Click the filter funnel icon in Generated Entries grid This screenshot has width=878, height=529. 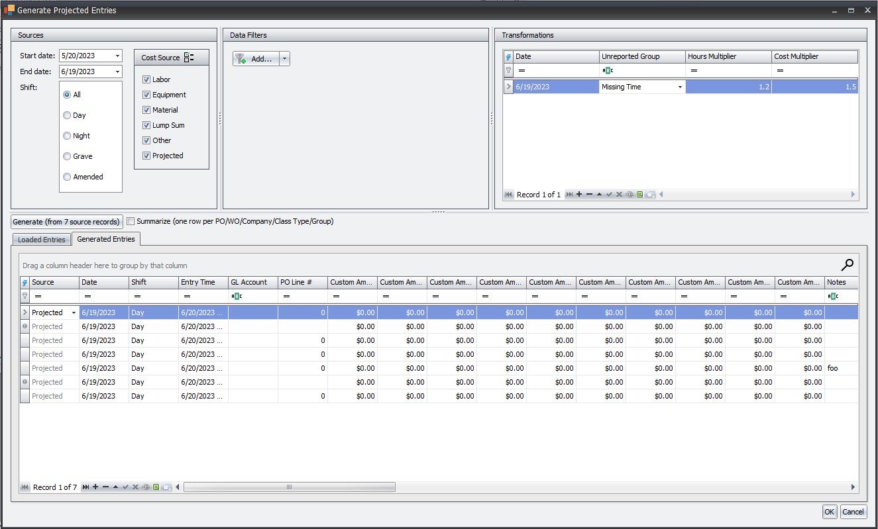pos(25,296)
